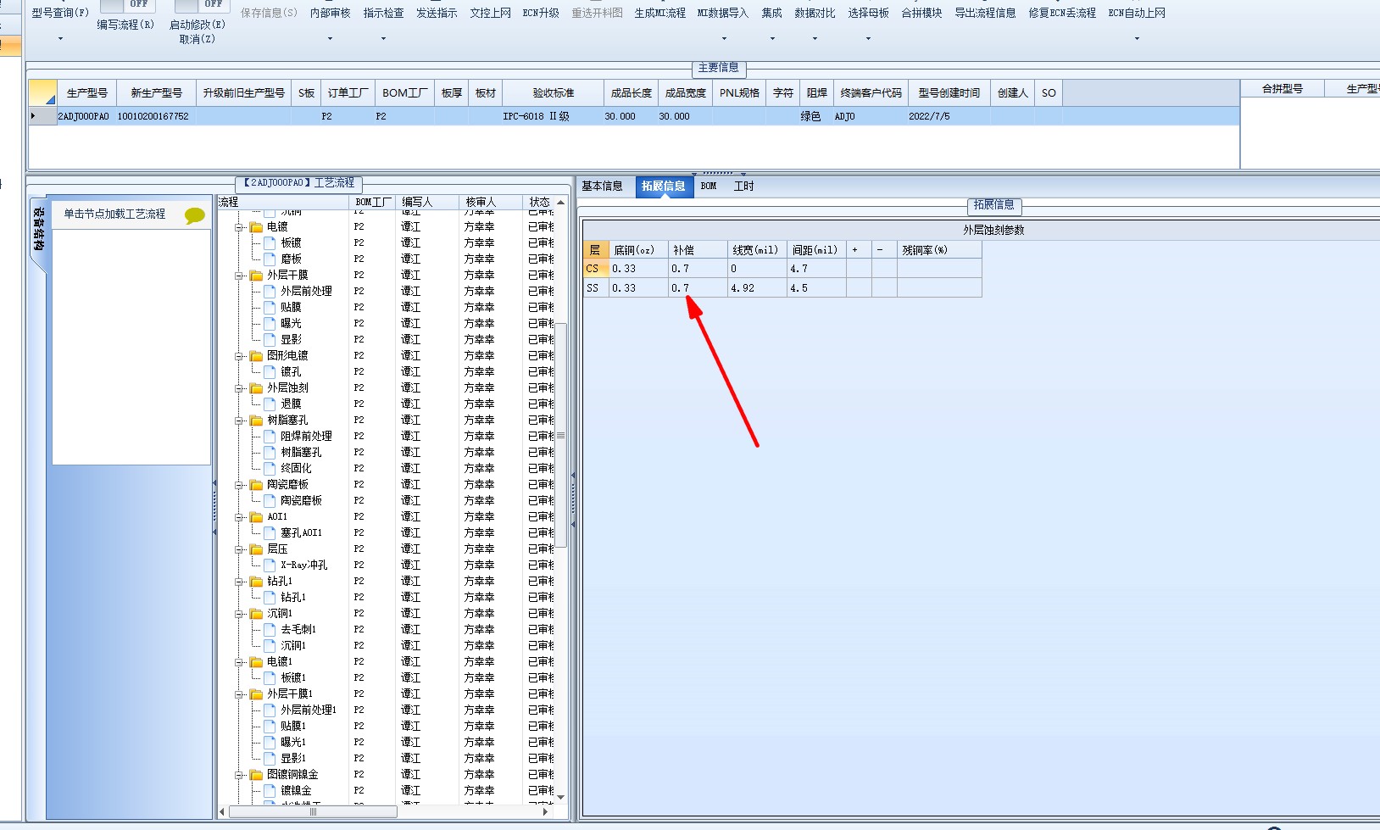Click the tree scrollbar down arrow

point(560,797)
